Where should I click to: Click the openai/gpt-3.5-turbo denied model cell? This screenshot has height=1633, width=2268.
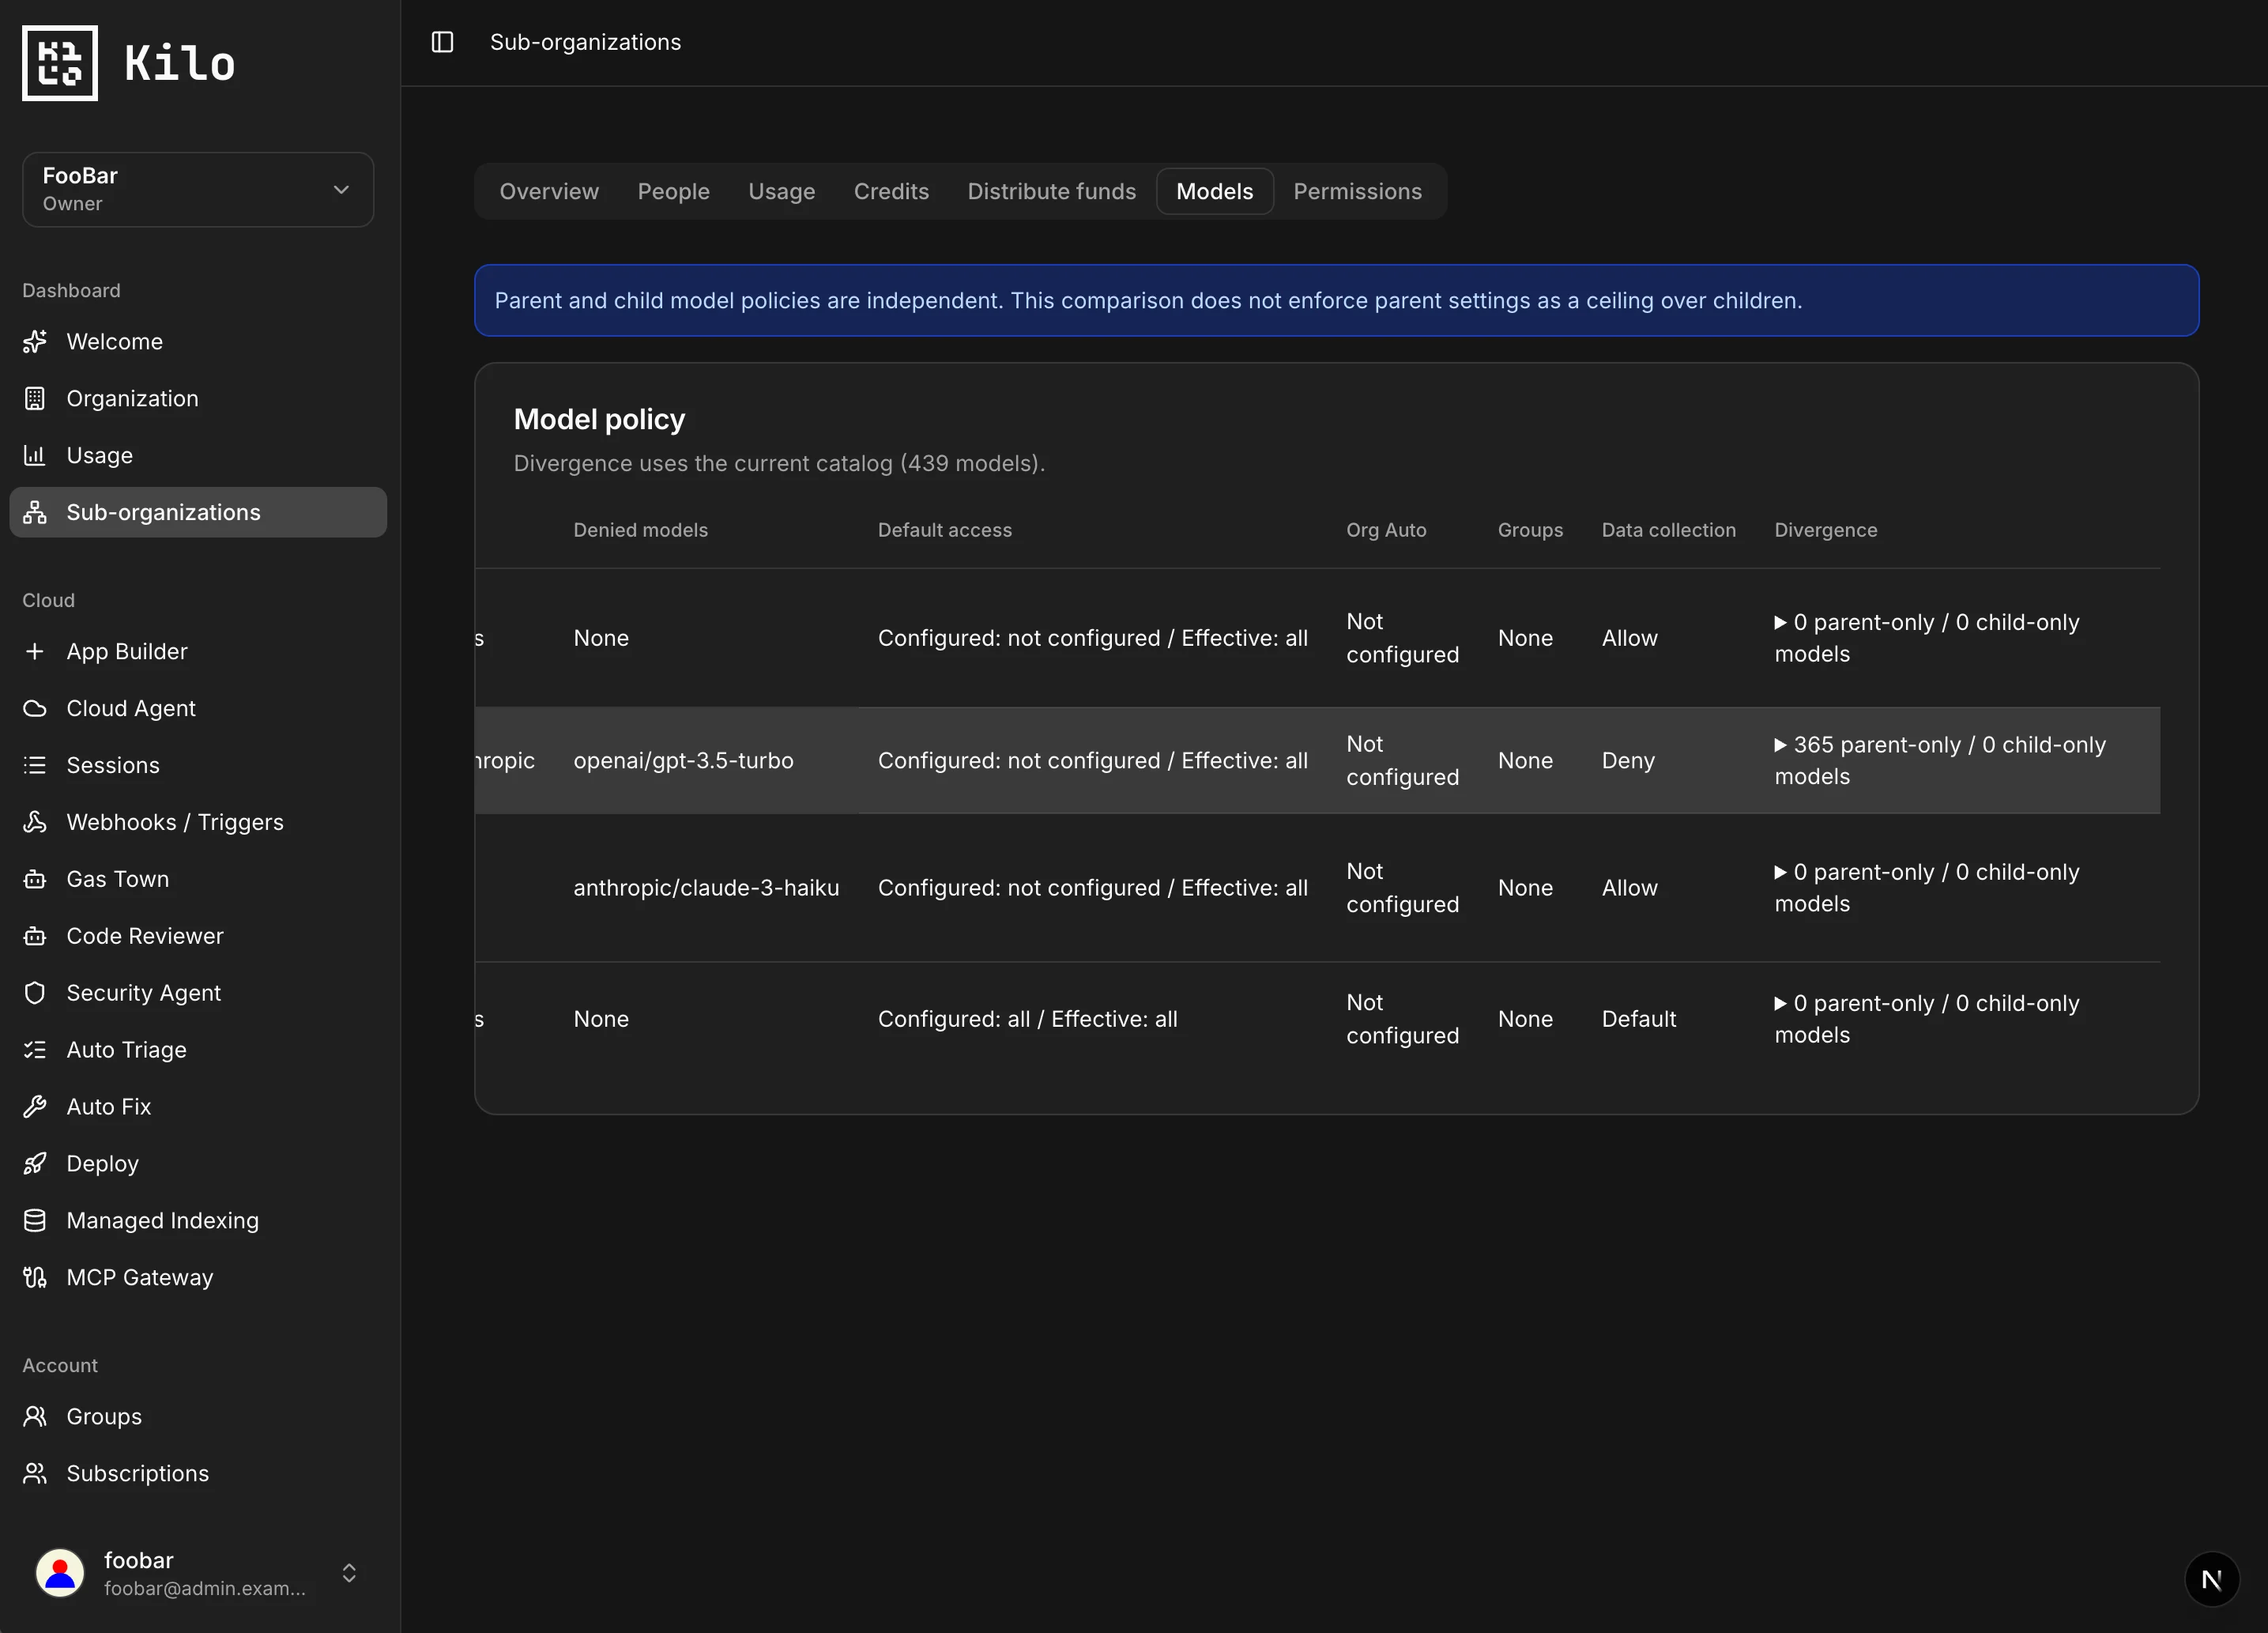(683, 761)
